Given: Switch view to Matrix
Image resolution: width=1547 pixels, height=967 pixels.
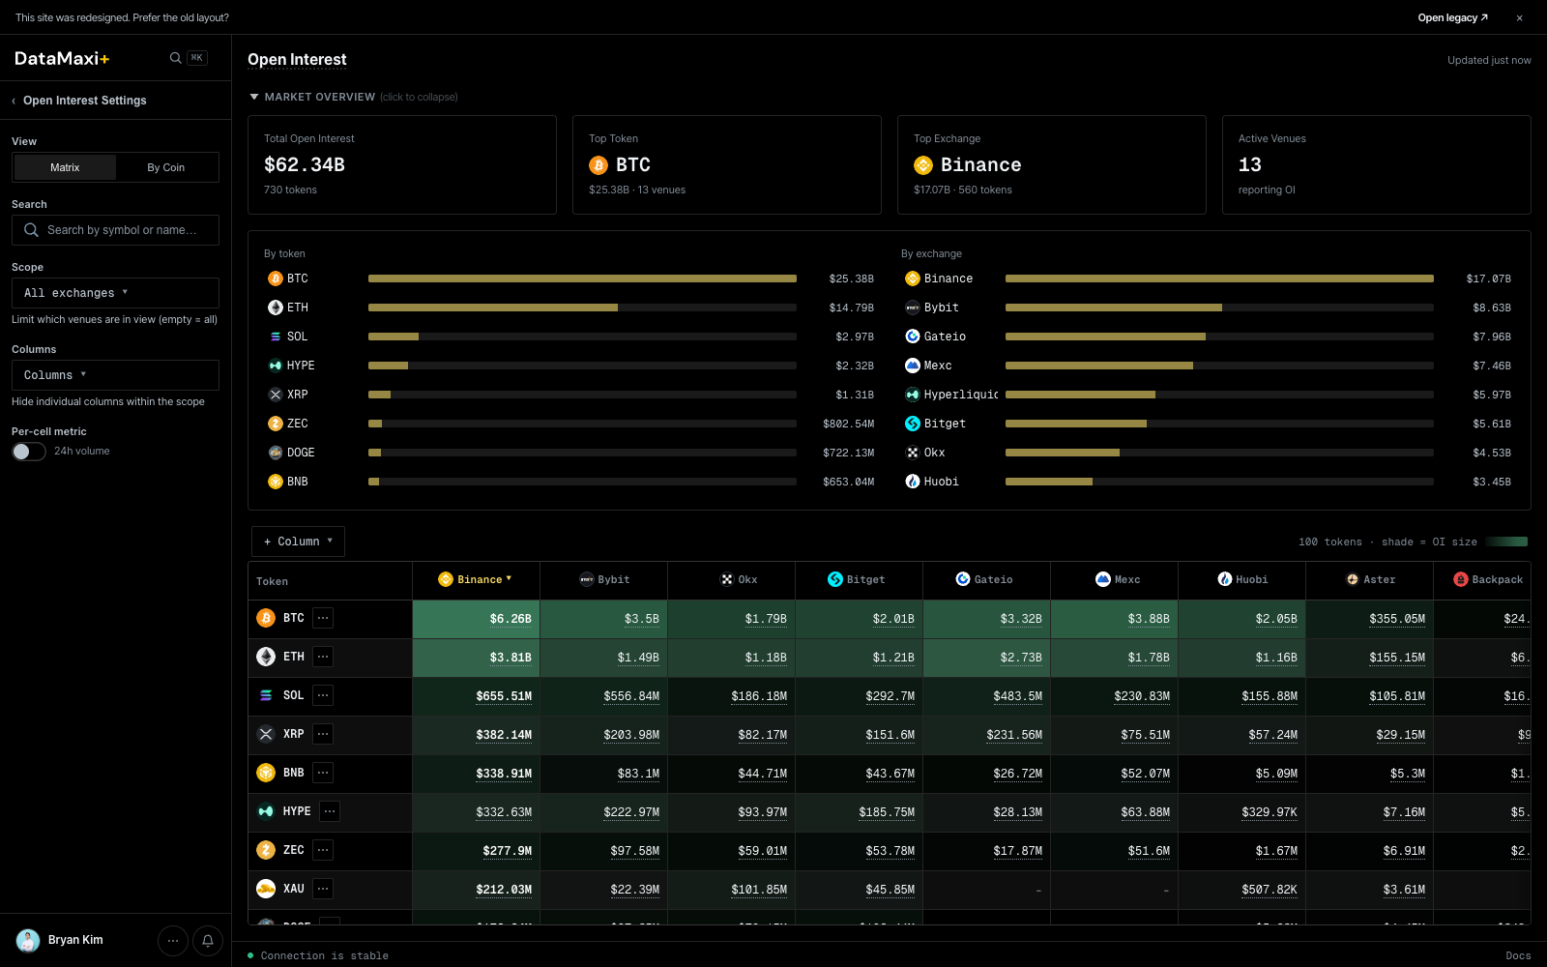Looking at the screenshot, I should tap(65, 167).
